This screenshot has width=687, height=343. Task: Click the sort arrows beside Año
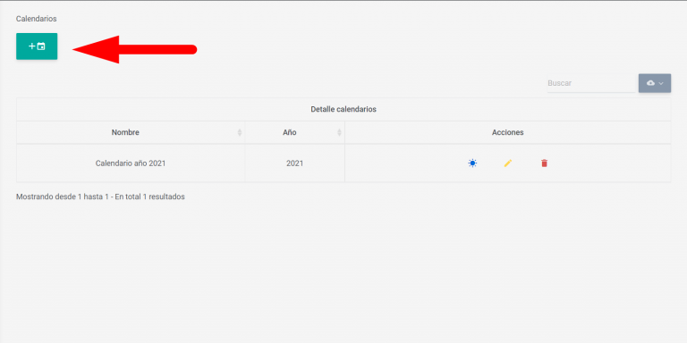339,132
